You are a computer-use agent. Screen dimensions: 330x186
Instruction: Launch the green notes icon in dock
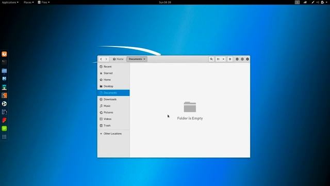pos(4,129)
